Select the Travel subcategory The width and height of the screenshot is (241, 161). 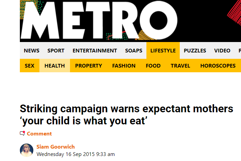click(x=180, y=66)
